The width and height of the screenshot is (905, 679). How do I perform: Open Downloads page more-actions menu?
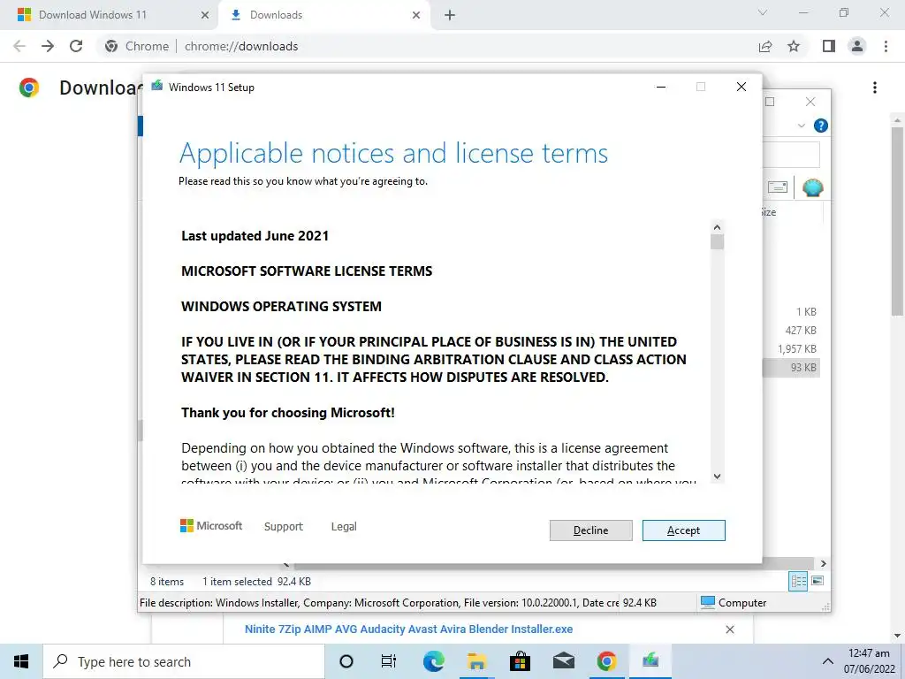pyautogui.click(x=875, y=88)
